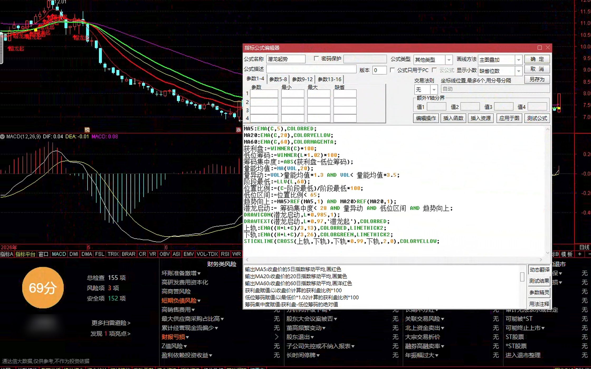This screenshot has height=369, width=591.
Task: Open the 画线方法 dropdown
Action: click(x=518, y=60)
